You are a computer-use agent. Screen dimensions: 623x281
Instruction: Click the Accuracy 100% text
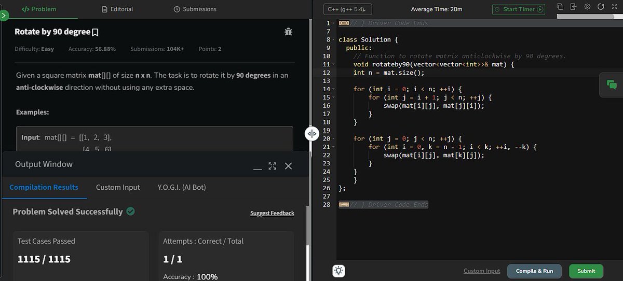191,277
